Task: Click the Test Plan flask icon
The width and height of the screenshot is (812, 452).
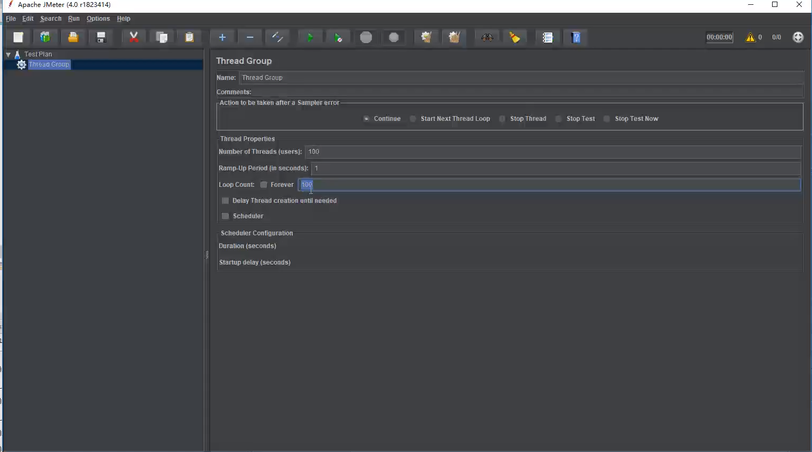Action: point(18,54)
